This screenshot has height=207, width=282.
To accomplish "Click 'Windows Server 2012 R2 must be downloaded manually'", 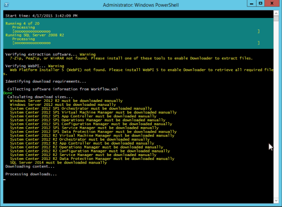I will [66, 101].
